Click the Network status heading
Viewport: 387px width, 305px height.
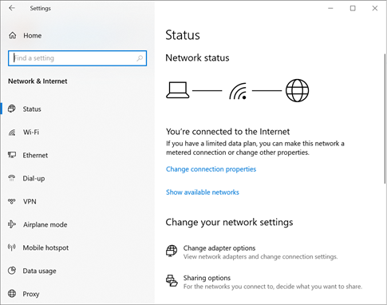click(x=197, y=58)
